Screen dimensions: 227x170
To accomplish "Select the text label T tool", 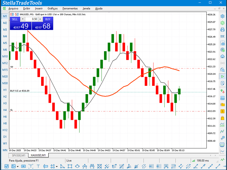I will (38, 166).
